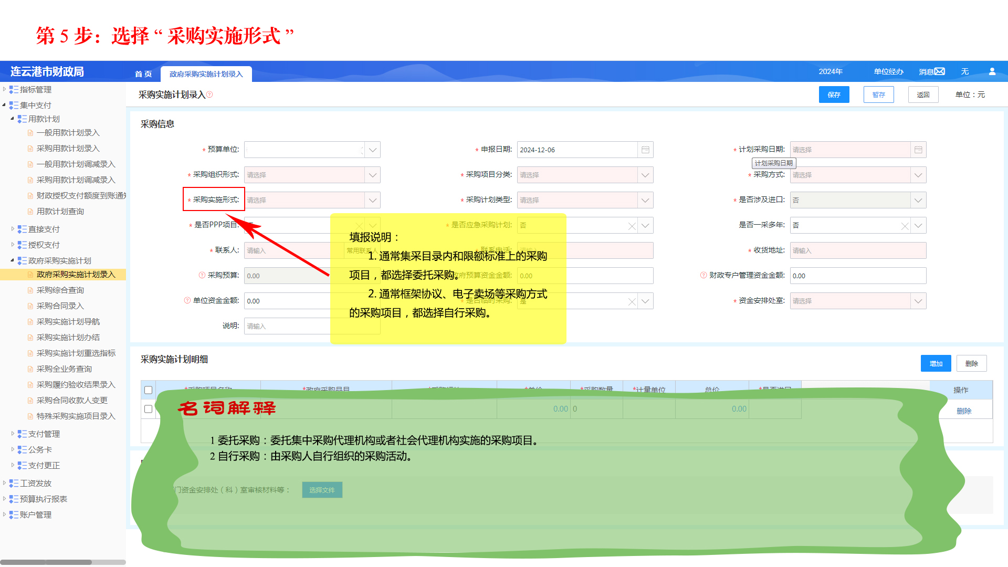This screenshot has width=1008, height=567.
Task: Open the 预算单位 dropdown
Action: tap(373, 150)
